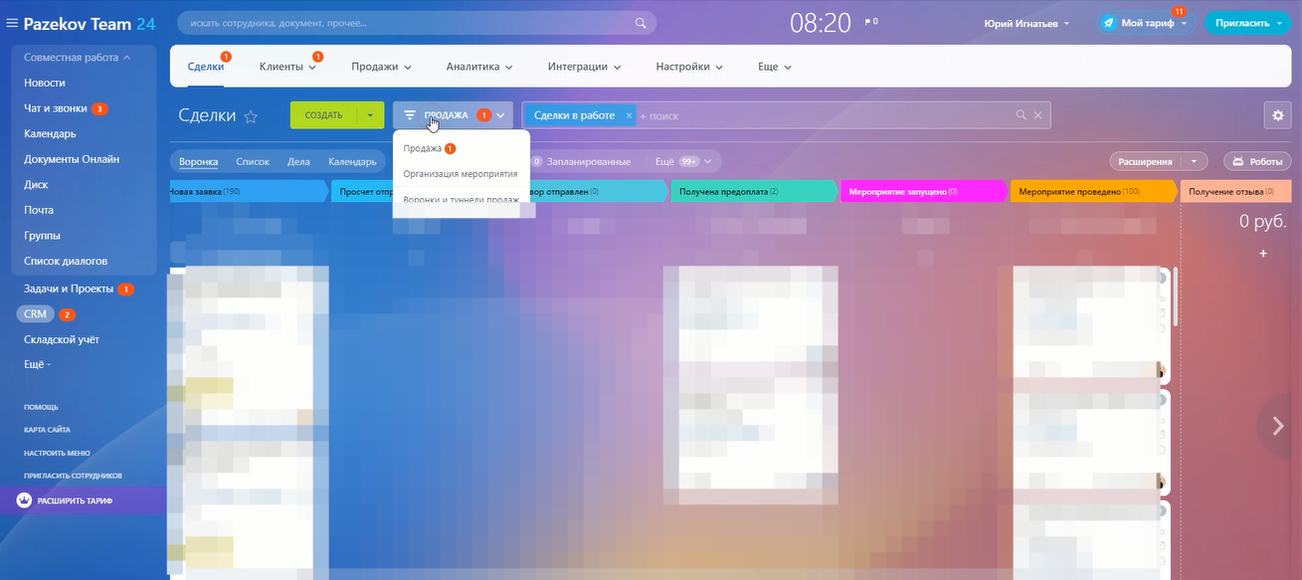The image size is (1302, 580).
Task: Switch to the Дела view
Action: [298, 161]
